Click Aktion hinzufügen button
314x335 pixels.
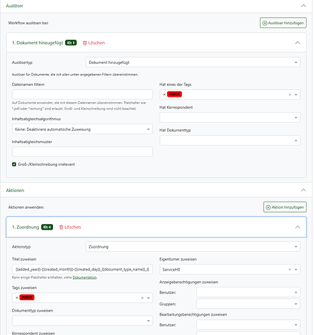click(x=284, y=207)
